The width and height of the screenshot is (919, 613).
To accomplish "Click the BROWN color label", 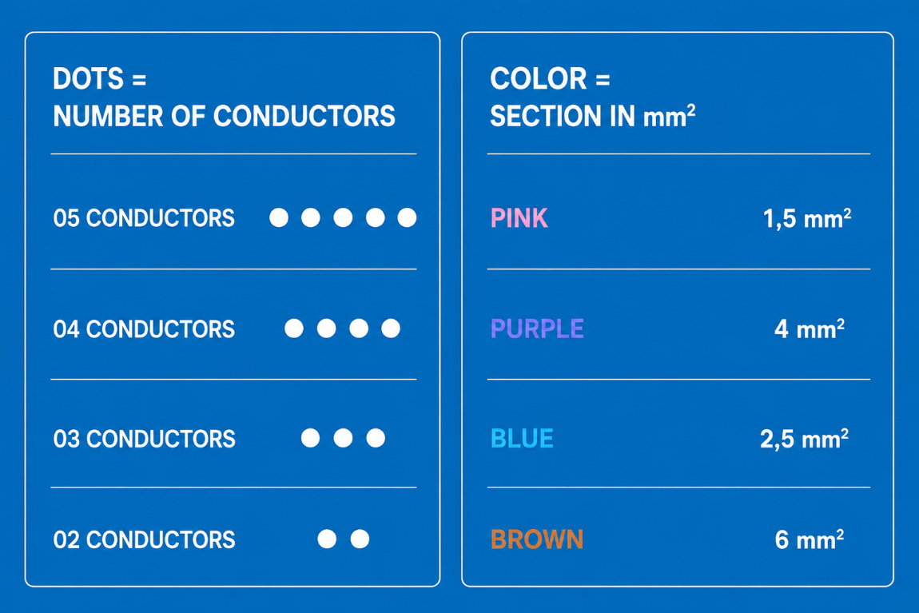I will (538, 539).
